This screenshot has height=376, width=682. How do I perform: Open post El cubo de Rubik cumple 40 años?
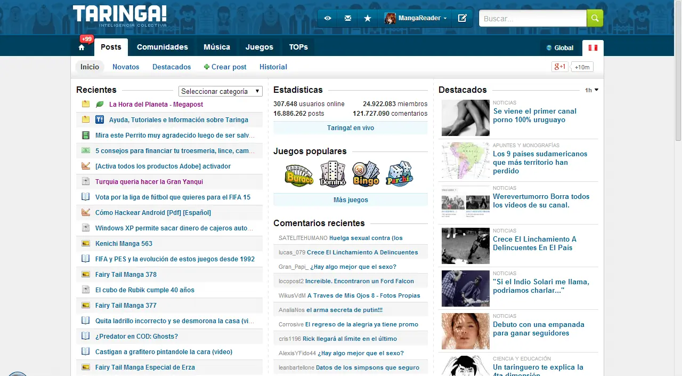pyautogui.click(x=145, y=290)
